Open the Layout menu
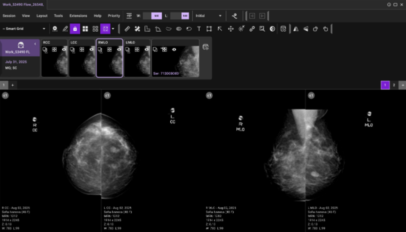Screen dimensions: 406x232 pyautogui.click(x=42, y=16)
